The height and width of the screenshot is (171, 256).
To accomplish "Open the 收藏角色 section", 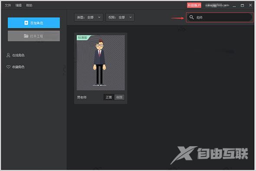I will pyautogui.click(x=16, y=67).
